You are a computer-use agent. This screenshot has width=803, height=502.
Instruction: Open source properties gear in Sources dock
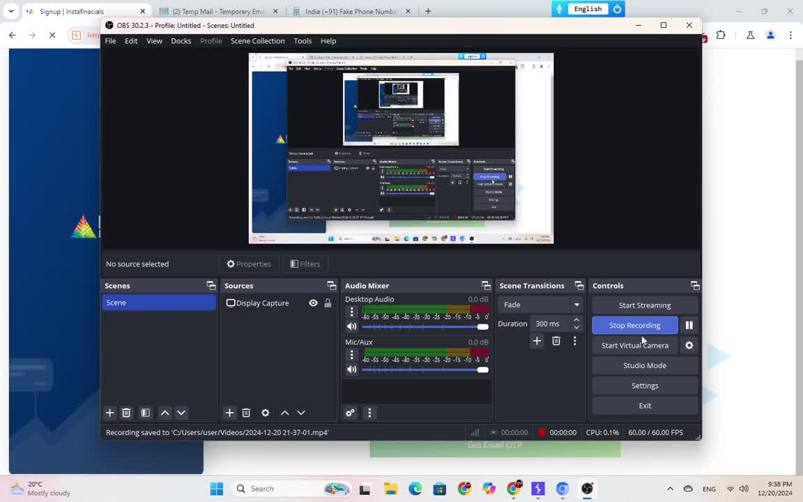[266, 413]
